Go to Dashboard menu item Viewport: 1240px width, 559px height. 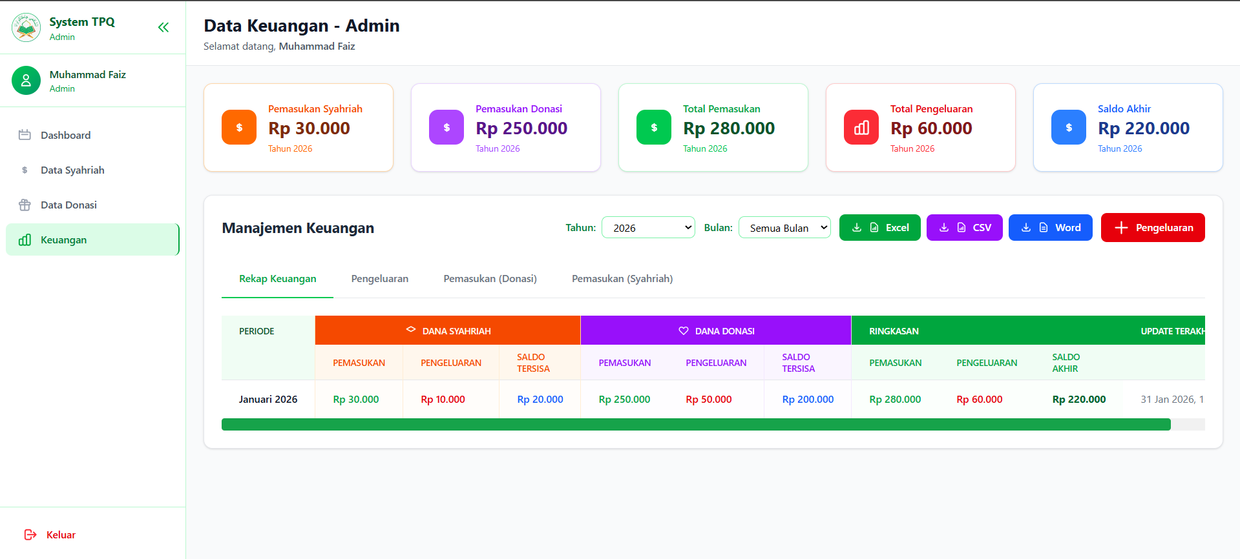tap(92, 135)
